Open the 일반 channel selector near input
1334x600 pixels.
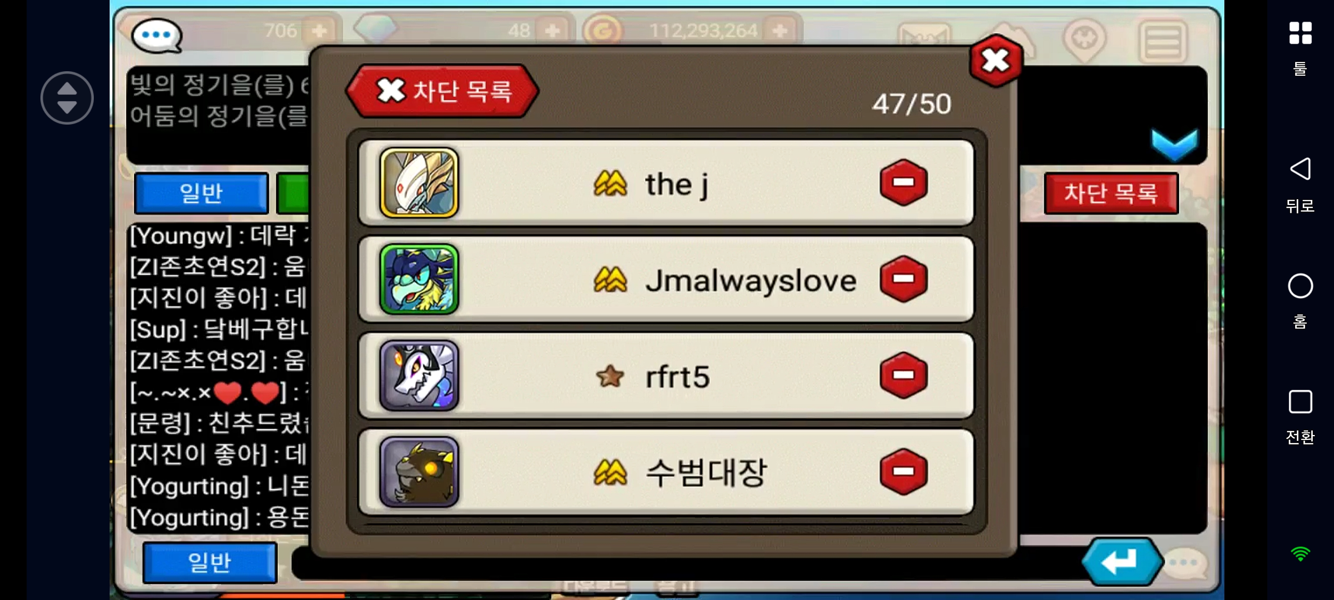[210, 562]
